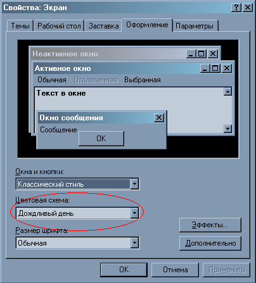This screenshot has height=283, width=256.
Task: Click the help question mark button in title bar
Action: click(x=236, y=8)
